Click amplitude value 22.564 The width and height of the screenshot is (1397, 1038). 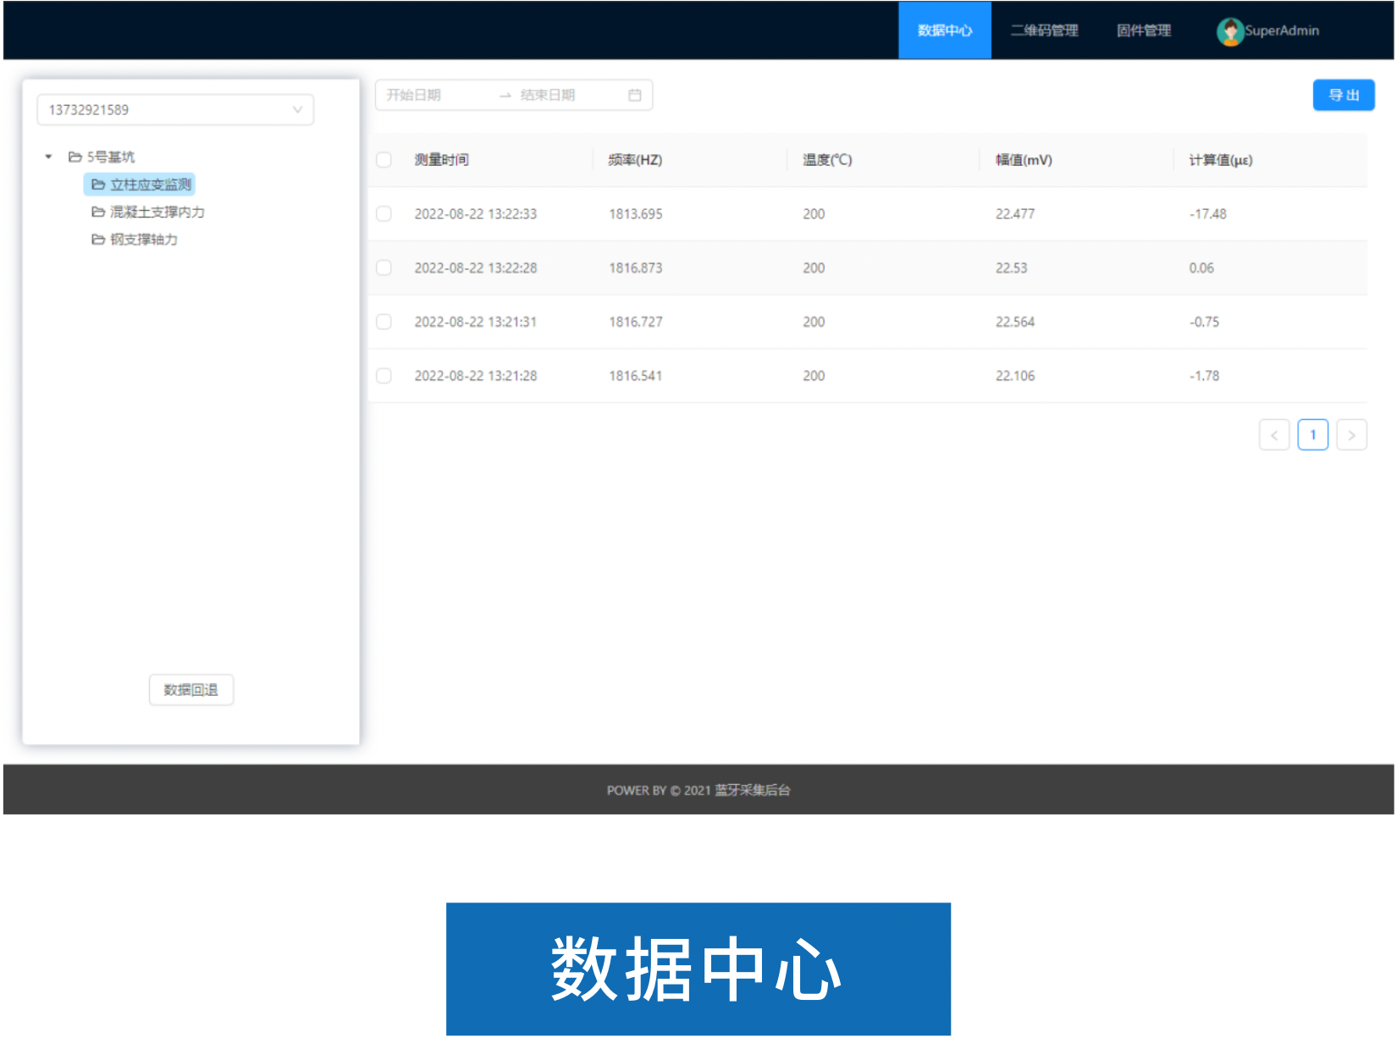(x=1015, y=322)
